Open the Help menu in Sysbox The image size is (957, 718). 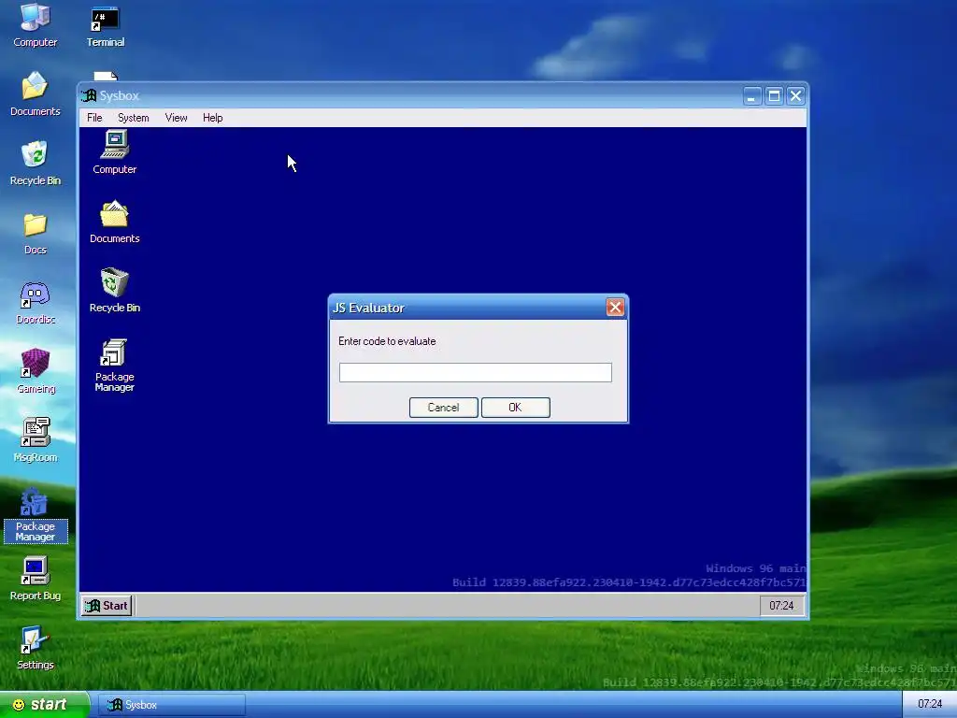(212, 118)
